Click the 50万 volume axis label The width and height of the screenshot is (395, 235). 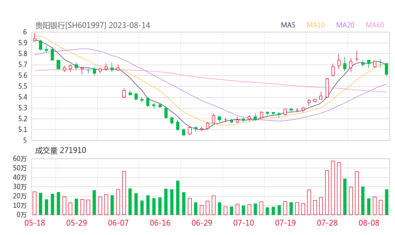tap(20, 168)
